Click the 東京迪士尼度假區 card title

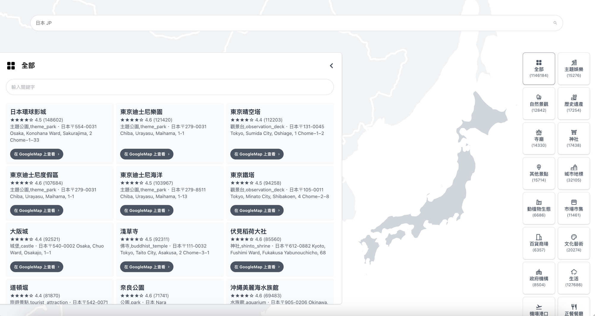(34, 175)
